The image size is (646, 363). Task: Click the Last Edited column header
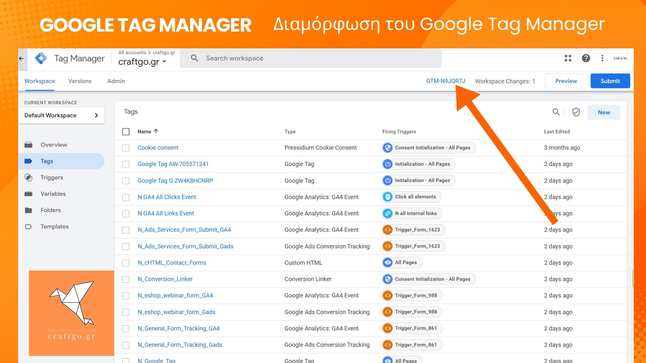pyautogui.click(x=557, y=131)
